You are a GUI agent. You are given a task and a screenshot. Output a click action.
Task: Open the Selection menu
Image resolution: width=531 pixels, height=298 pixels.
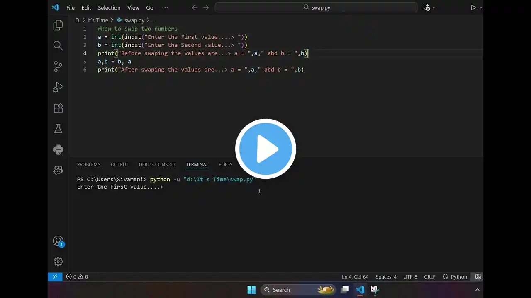pyautogui.click(x=109, y=7)
